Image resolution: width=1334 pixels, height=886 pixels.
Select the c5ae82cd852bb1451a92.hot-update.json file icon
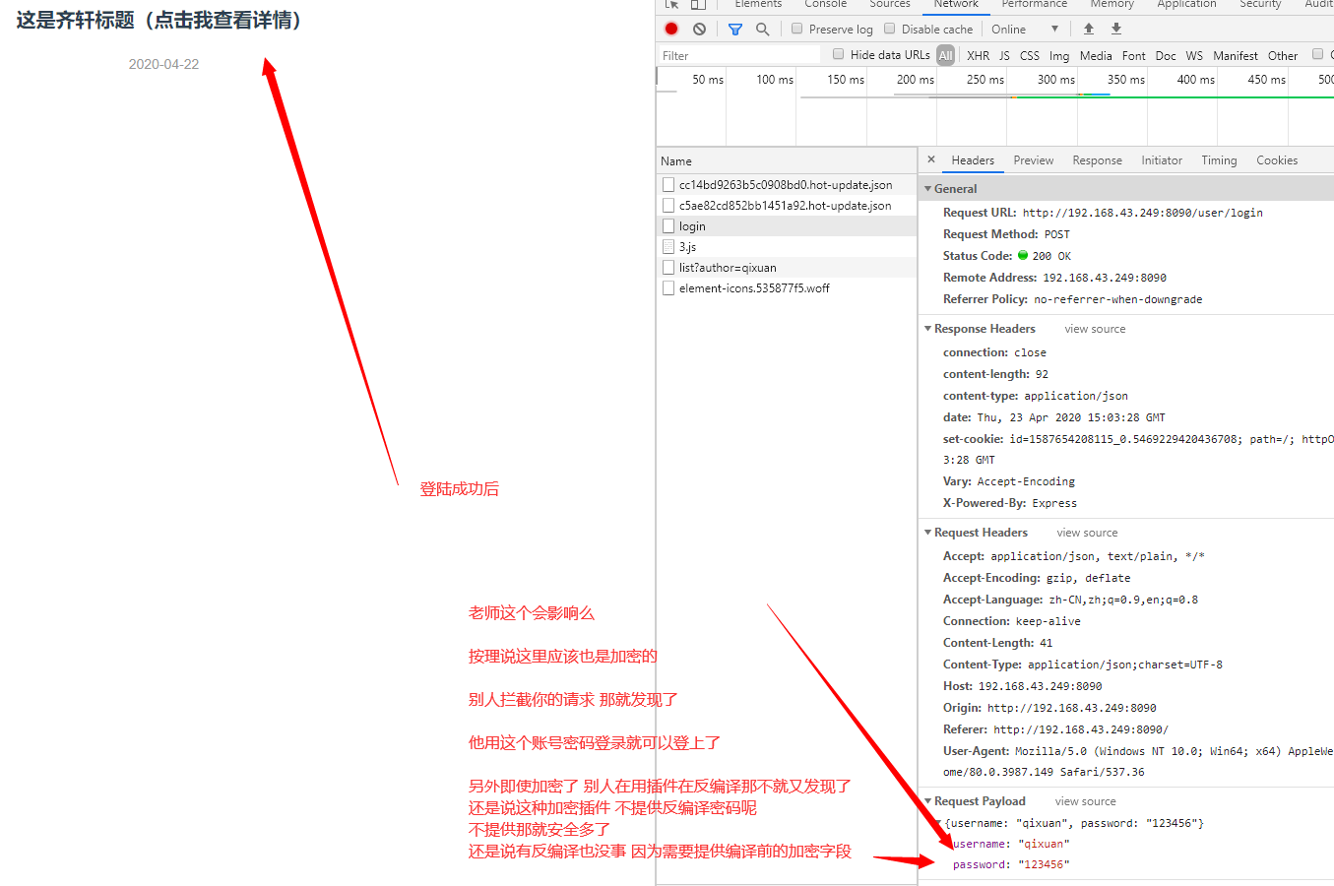(668, 206)
